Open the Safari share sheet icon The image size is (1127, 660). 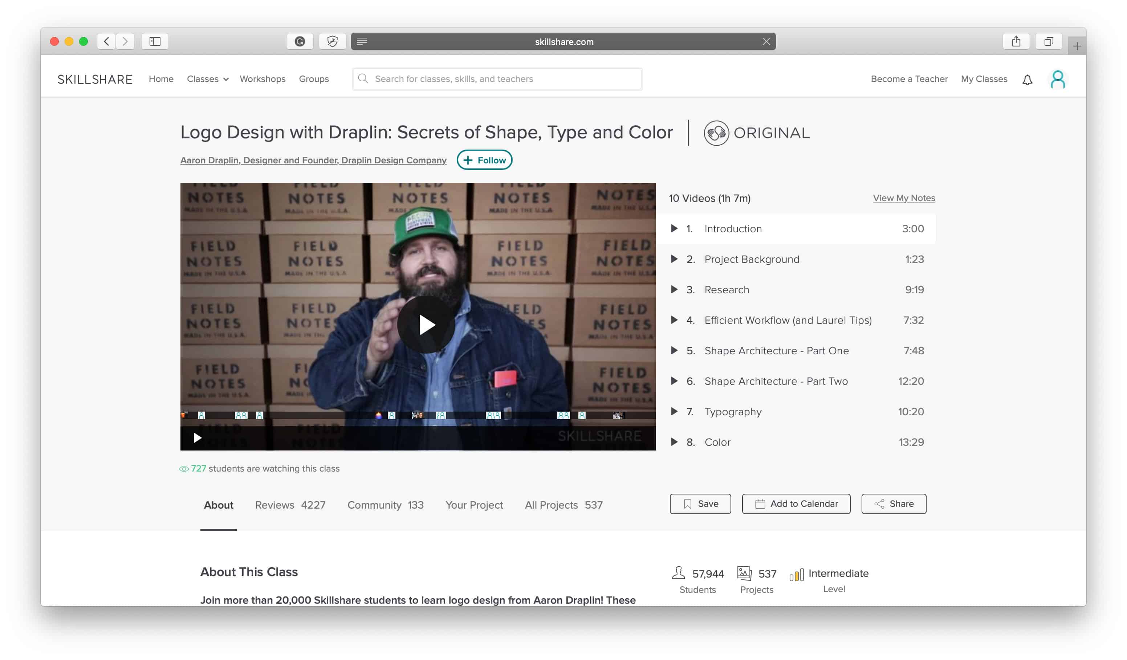[1016, 42]
